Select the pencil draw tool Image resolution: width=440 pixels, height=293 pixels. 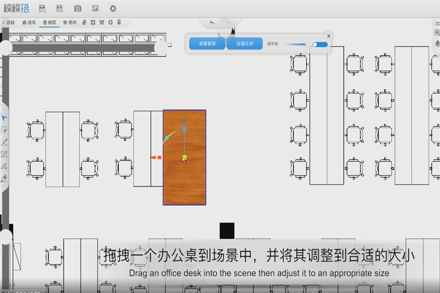(4, 142)
